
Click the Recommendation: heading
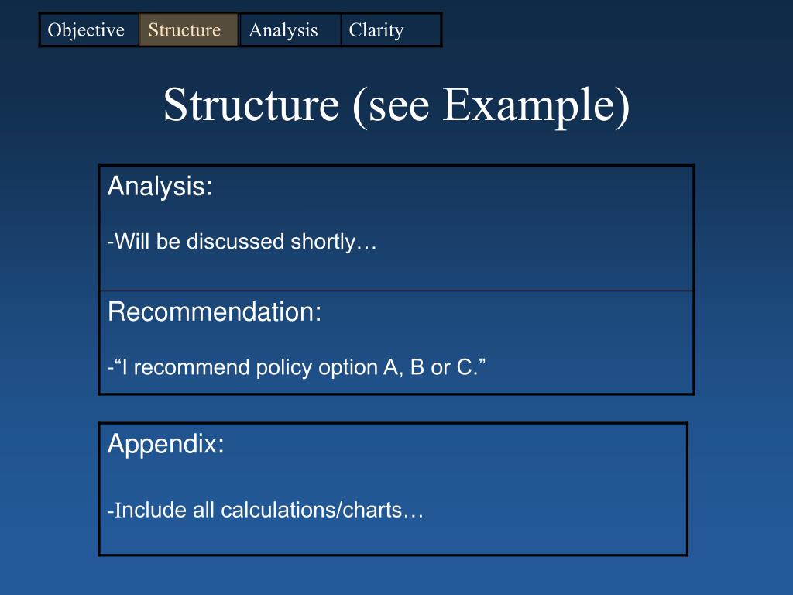(215, 311)
